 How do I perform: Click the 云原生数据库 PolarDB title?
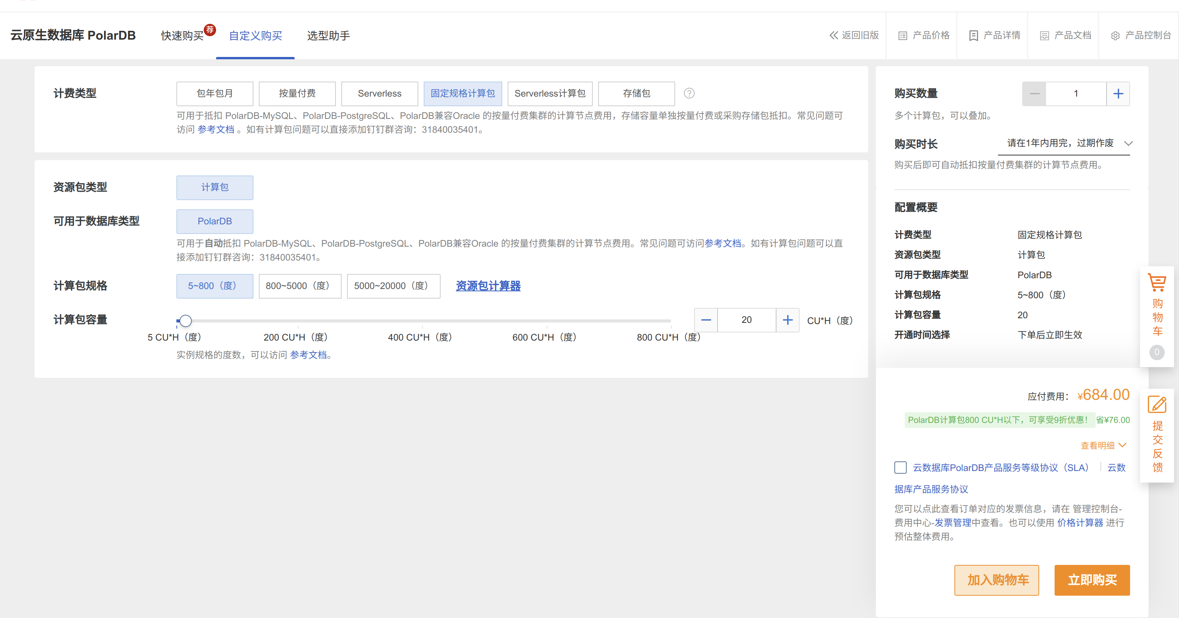pos(73,35)
